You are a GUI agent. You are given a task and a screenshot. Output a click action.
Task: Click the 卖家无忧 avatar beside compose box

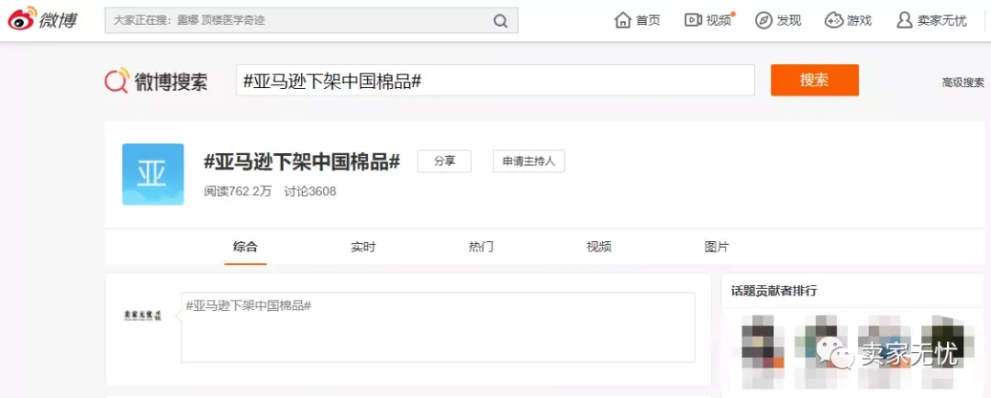click(142, 315)
